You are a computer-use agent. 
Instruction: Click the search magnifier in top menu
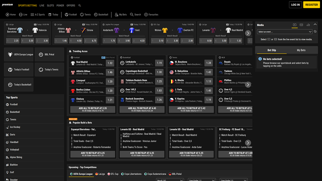pos(80,5)
